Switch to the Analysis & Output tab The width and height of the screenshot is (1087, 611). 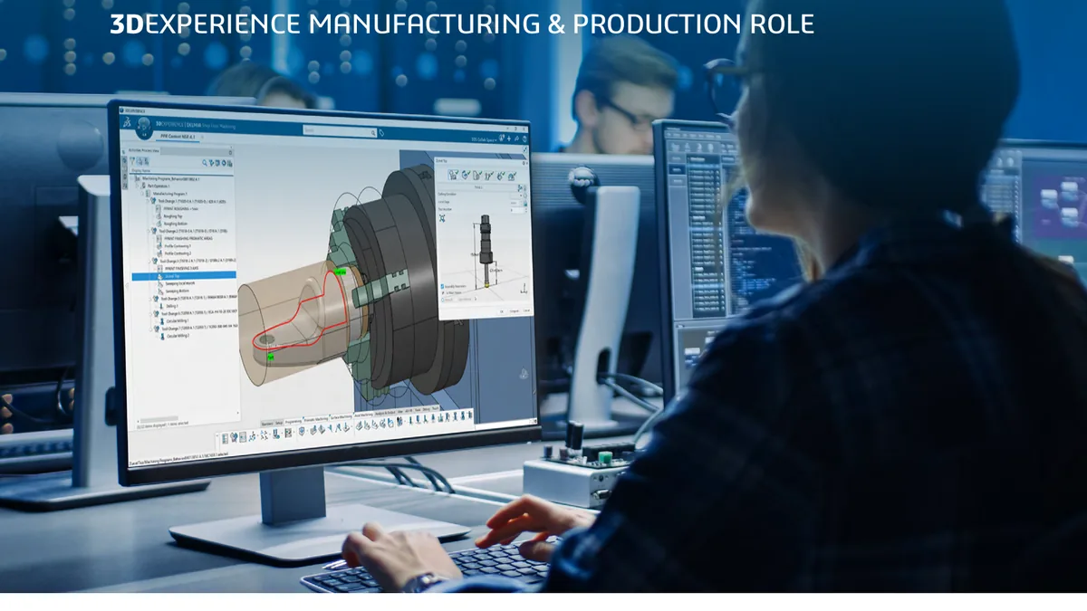[x=385, y=413]
